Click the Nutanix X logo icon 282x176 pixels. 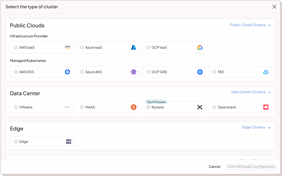(200, 107)
